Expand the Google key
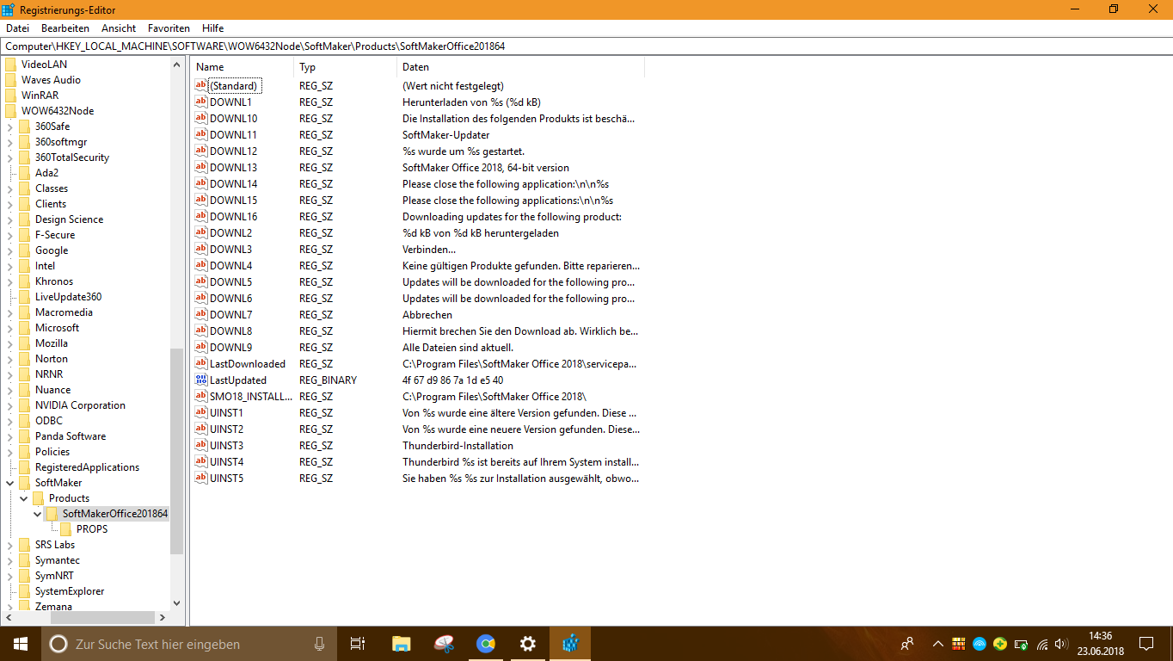 [9, 250]
